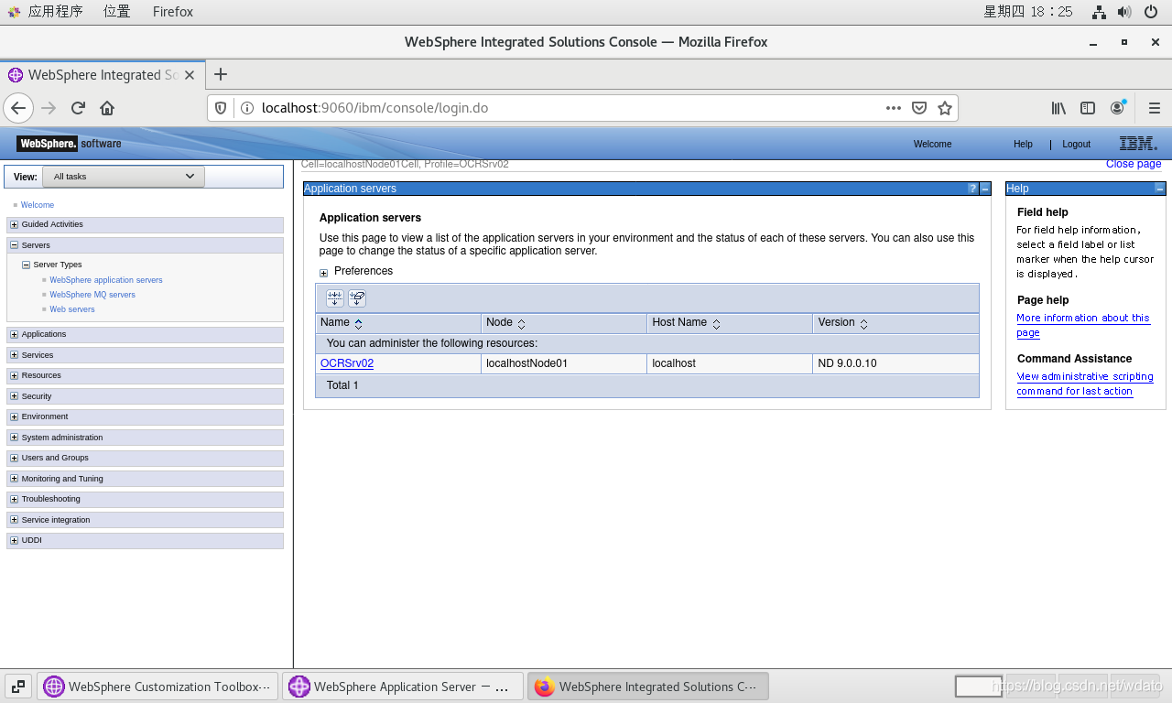Open the Firefox account icon
The image size is (1172, 703).
click(1117, 108)
